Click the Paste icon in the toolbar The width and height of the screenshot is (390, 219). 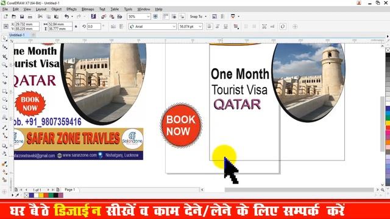coord(57,16)
